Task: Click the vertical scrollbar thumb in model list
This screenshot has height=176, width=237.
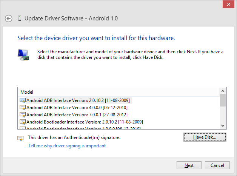Action: pyautogui.click(x=223, y=101)
